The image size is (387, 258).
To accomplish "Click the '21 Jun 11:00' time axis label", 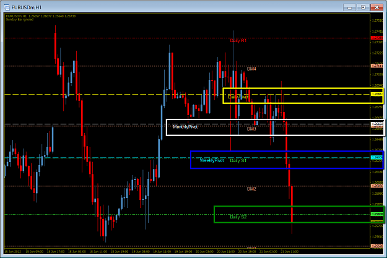I will click(x=289, y=252).
